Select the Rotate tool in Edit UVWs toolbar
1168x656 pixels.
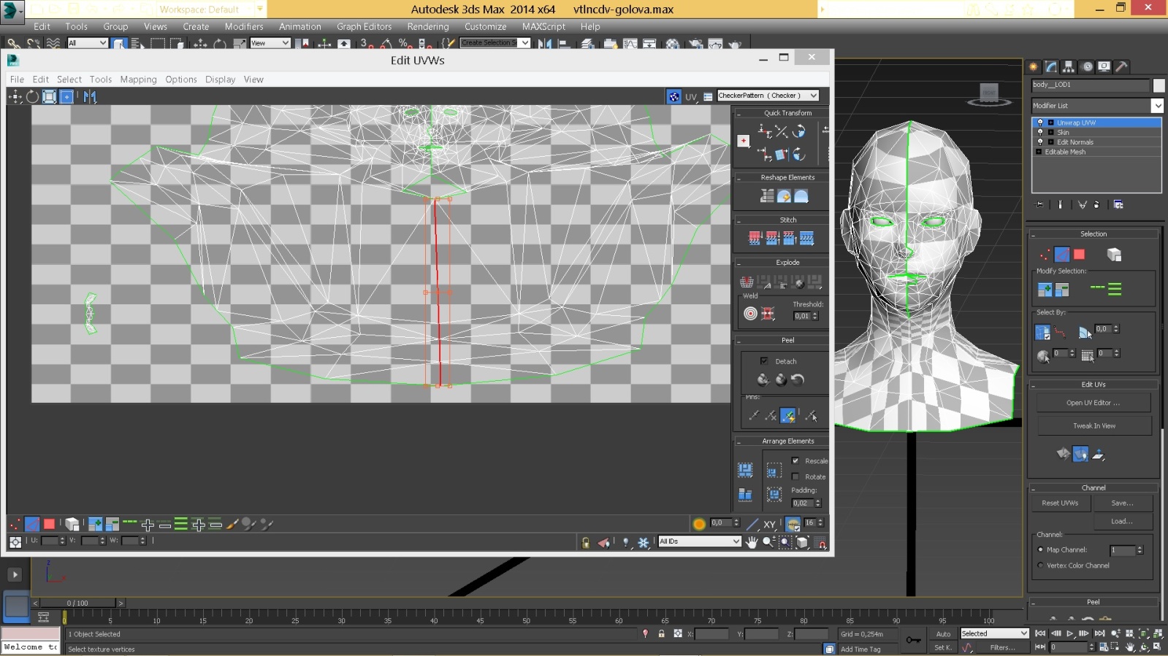[x=33, y=96]
